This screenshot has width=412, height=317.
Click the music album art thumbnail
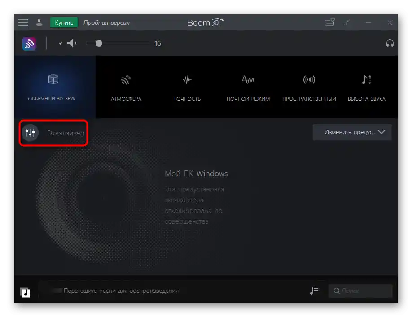[x=25, y=292]
